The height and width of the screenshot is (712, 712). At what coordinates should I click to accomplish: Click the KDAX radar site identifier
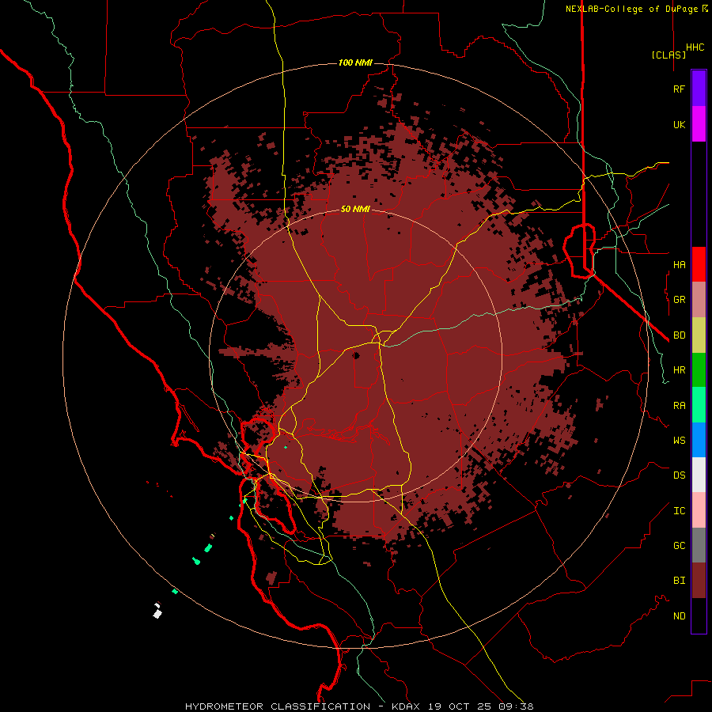[x=406, y=706]
